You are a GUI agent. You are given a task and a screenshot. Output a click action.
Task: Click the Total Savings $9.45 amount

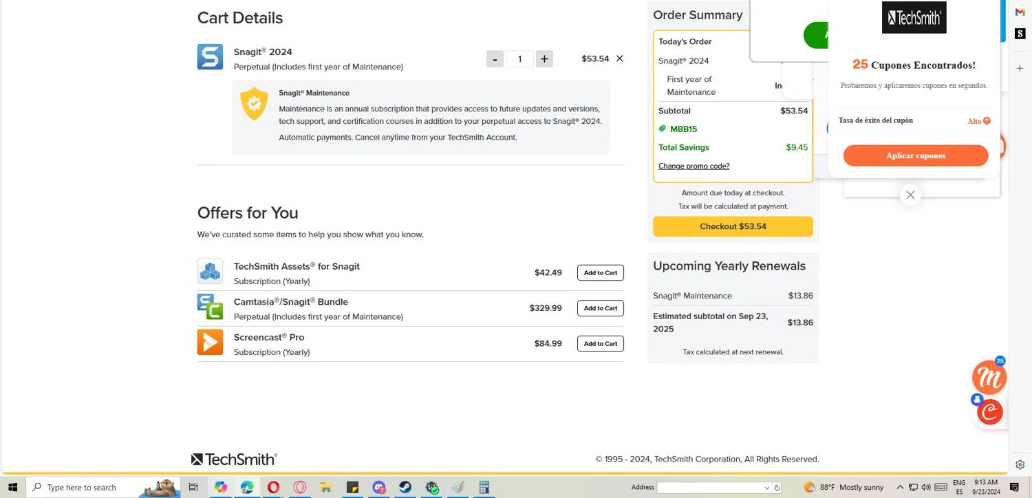[797, 147]
